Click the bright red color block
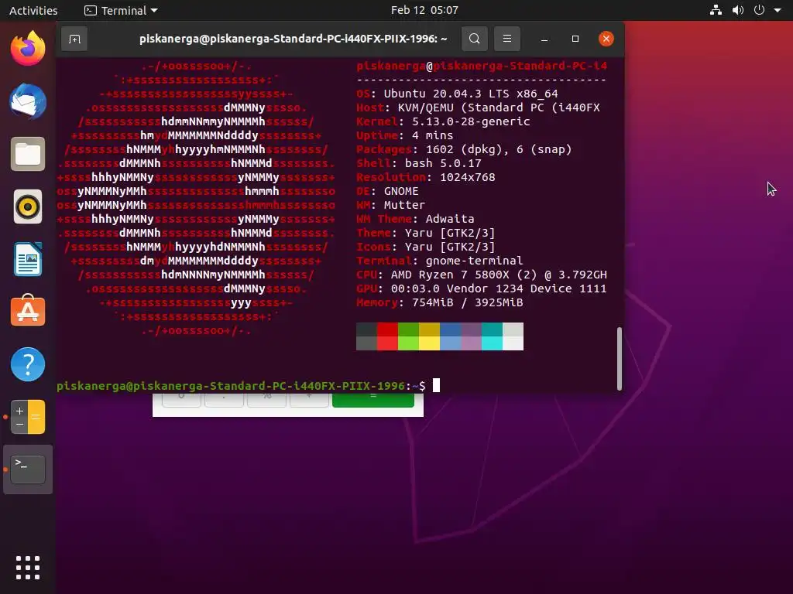The image size is (793, 594). [387, 343]
